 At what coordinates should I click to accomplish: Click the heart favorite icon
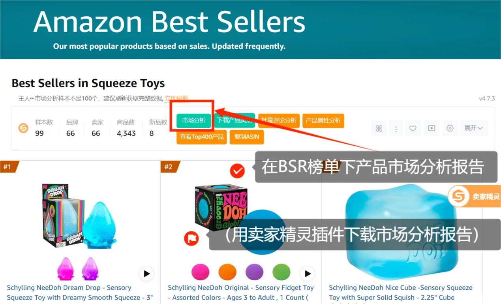413,128
